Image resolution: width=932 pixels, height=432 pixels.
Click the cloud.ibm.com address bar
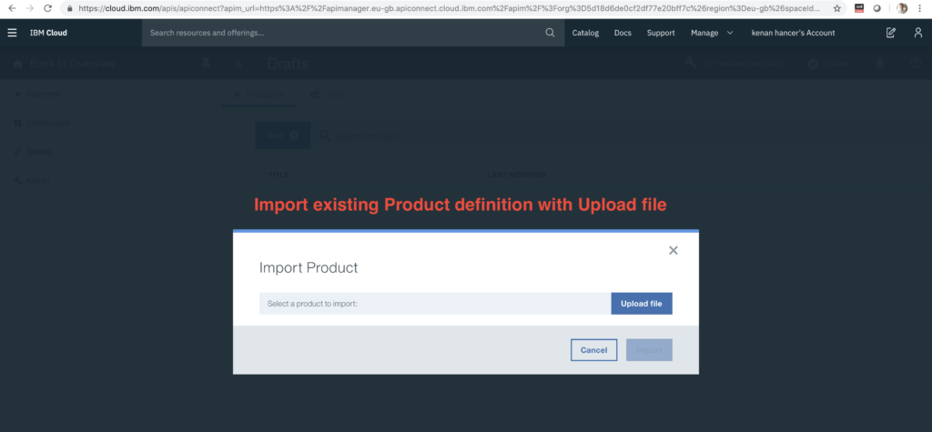(451, 8)
